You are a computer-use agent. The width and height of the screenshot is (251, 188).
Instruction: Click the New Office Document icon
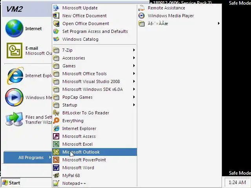(56, 16)
